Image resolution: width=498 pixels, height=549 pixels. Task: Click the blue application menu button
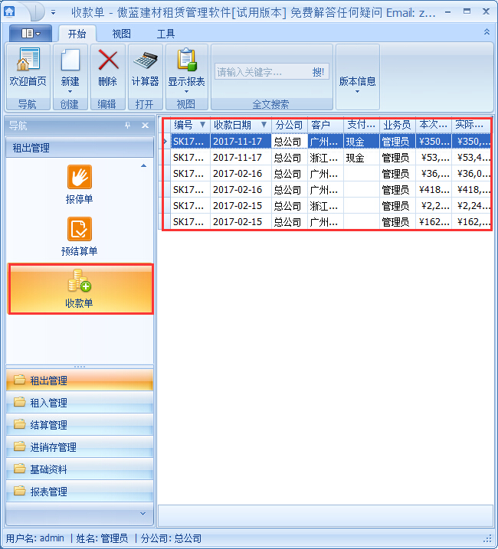(x=31, y=34)
